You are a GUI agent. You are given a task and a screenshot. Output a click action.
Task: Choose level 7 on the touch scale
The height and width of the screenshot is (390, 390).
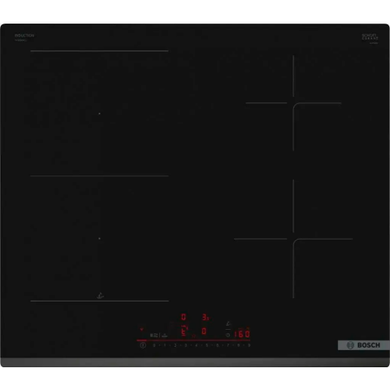[228, 345]
